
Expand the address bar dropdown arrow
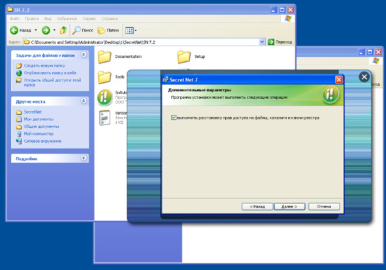[262, 42]
